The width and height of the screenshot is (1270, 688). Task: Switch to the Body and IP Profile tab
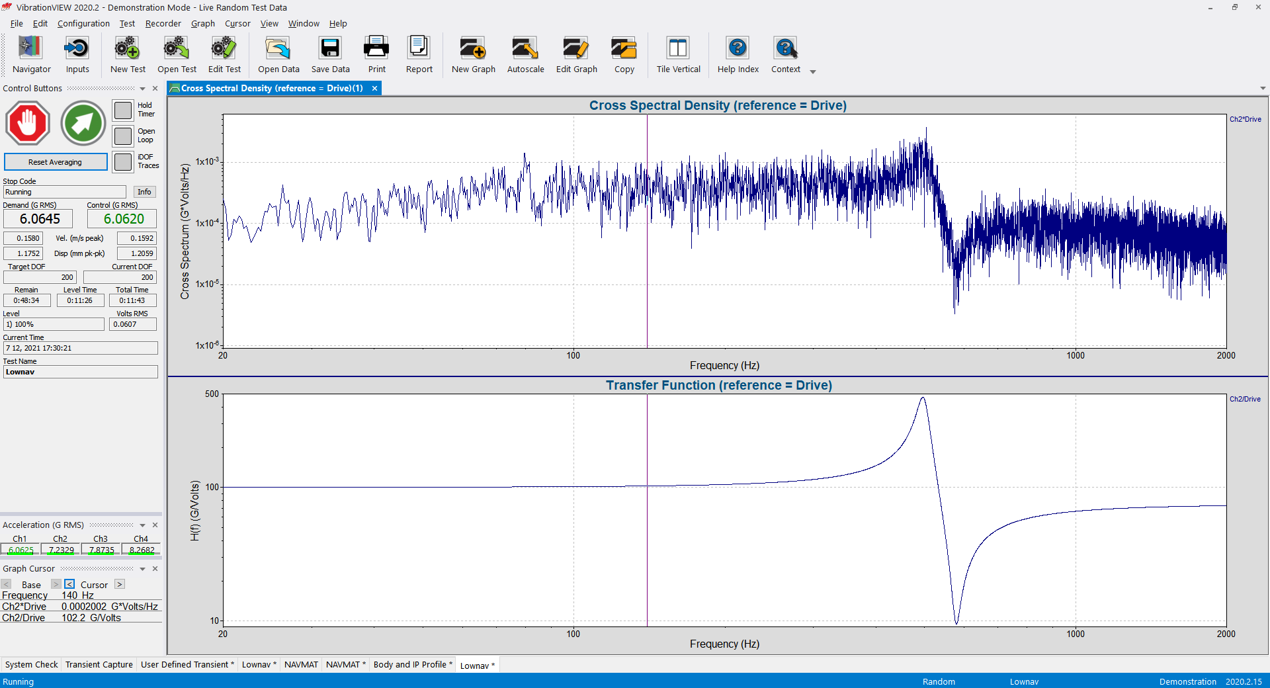[413, 665]
